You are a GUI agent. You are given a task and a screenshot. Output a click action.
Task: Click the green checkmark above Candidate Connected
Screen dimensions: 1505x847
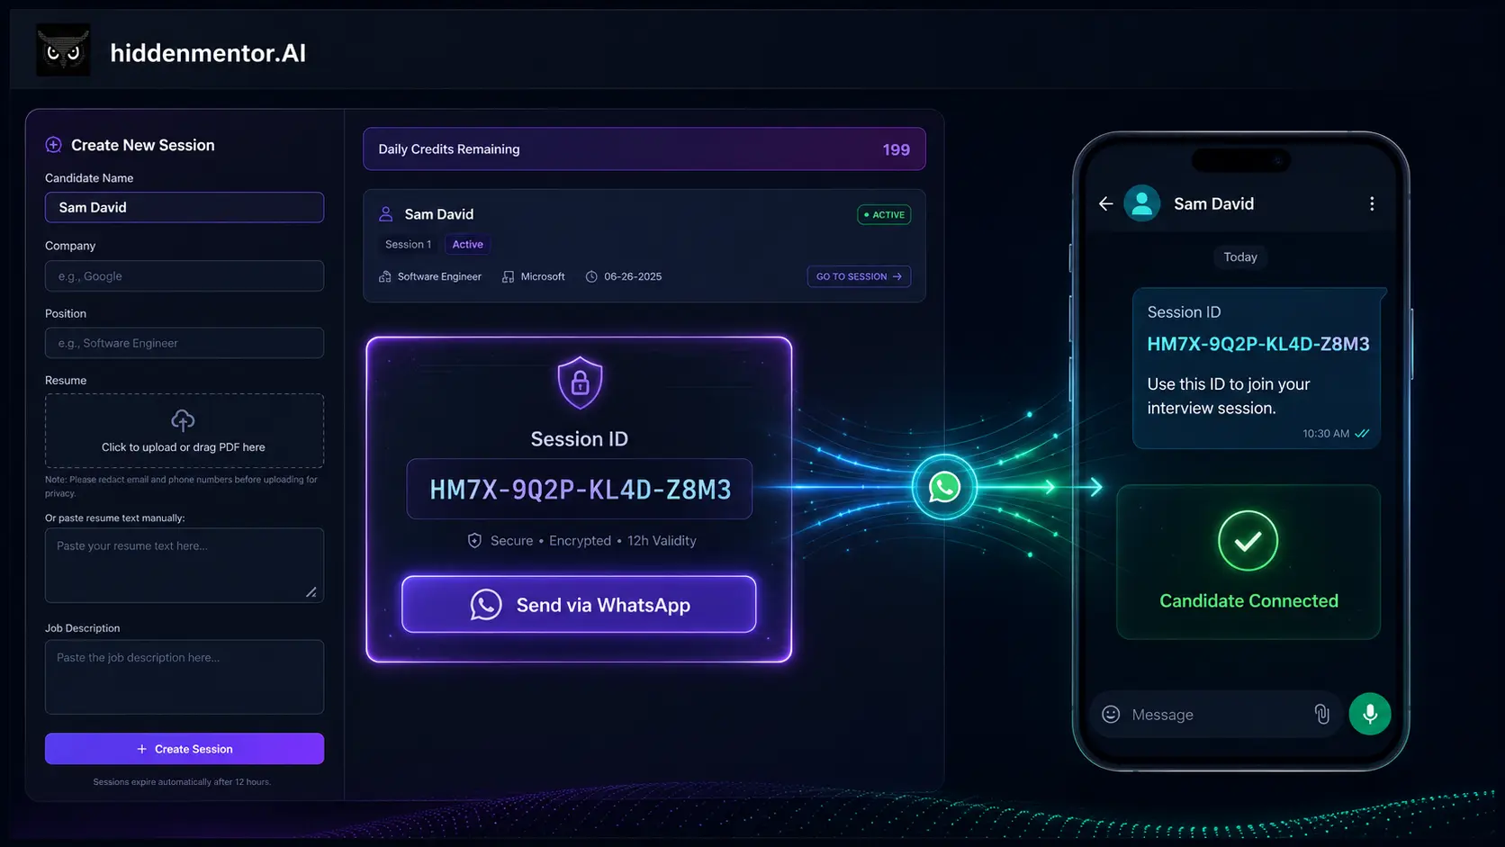[1248, 541]
